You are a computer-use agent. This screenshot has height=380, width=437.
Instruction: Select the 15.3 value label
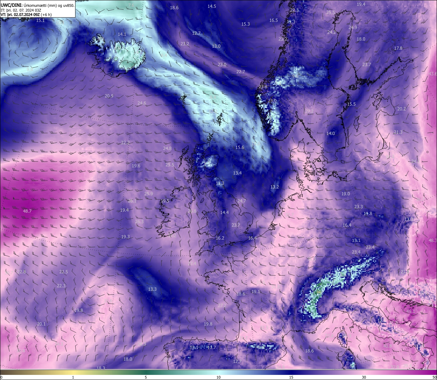tap(245, 24)
